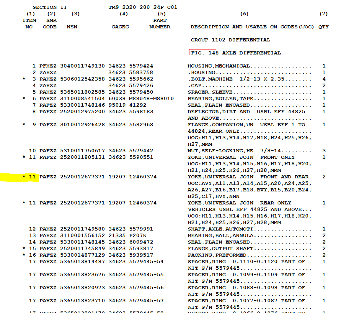Screen dimensions: 341x313
Task: Click the asterisk beside item 15
Action: (x=24, y=249)
